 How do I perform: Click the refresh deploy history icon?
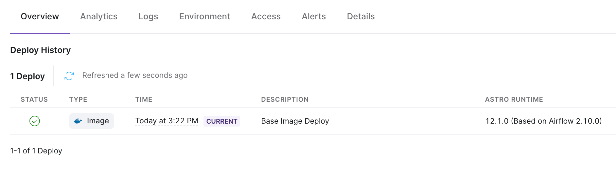(x=69, y=76)
